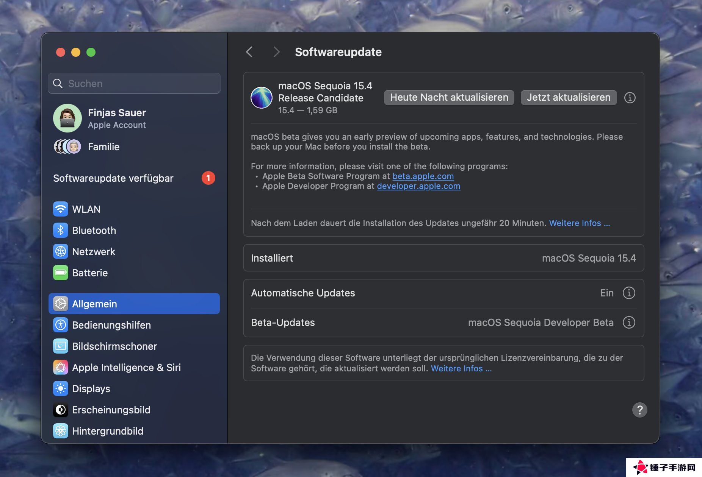The image size is (702, 477).
Task: Open help with the question mark button
Action: click(x=639, y=410)
